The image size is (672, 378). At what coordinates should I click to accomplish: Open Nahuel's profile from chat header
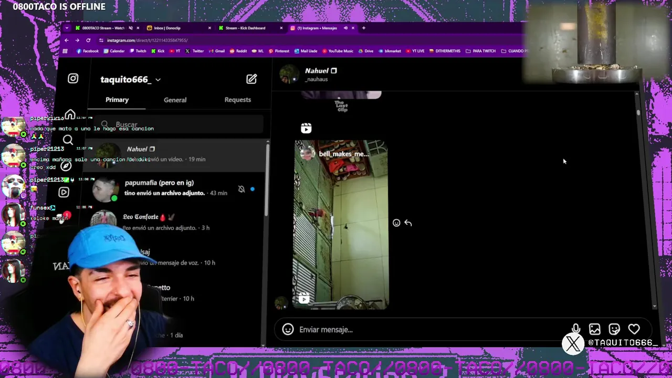310,75
